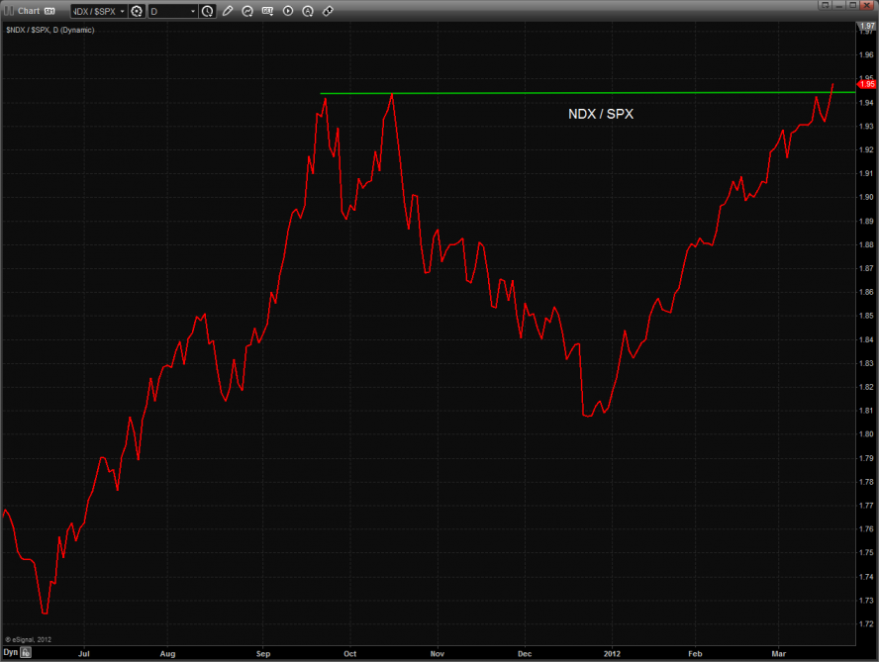Screen dimensions: 879x662
Task: Toggle the fx lock icon near Dyn
Action: pos(27,652)
